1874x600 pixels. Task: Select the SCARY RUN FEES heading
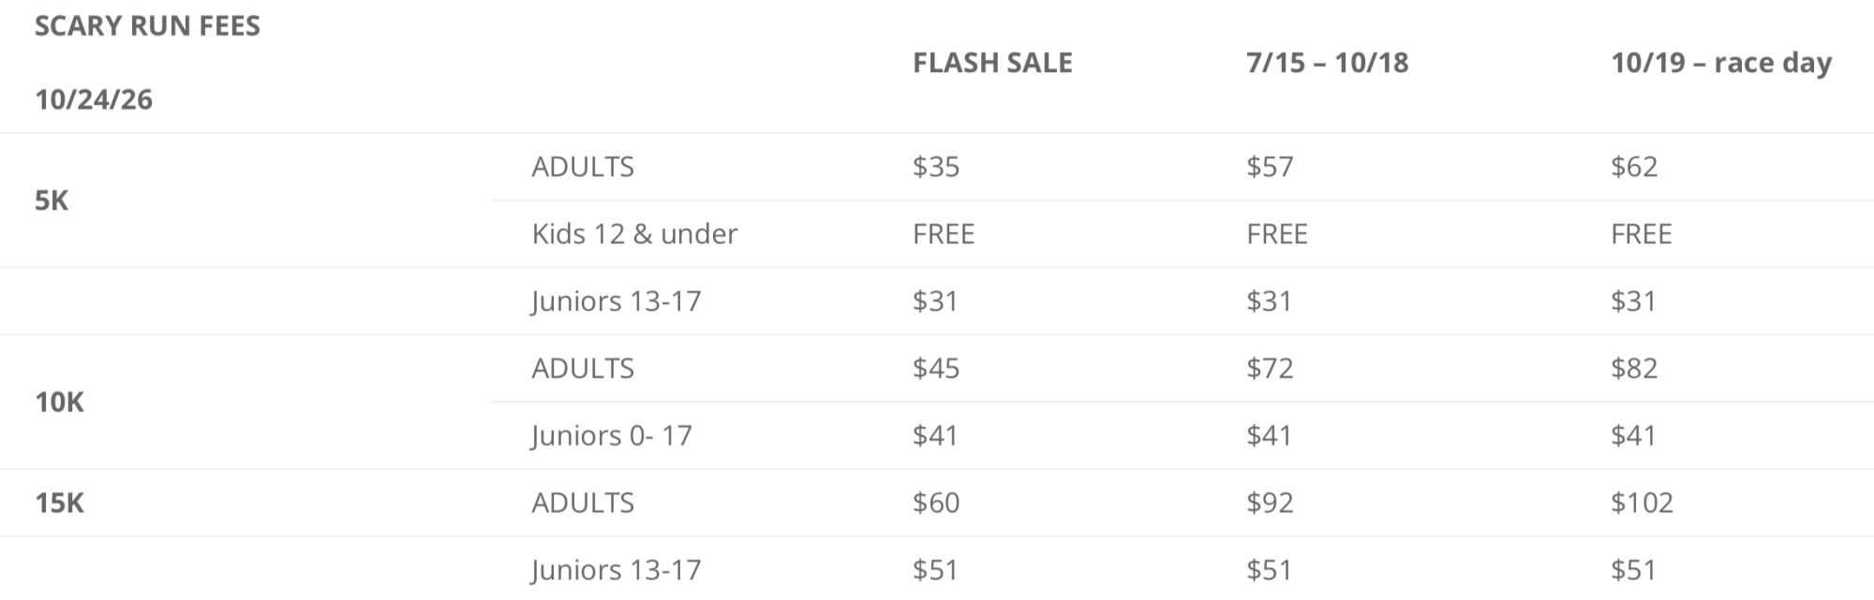[x=147, y=25]
